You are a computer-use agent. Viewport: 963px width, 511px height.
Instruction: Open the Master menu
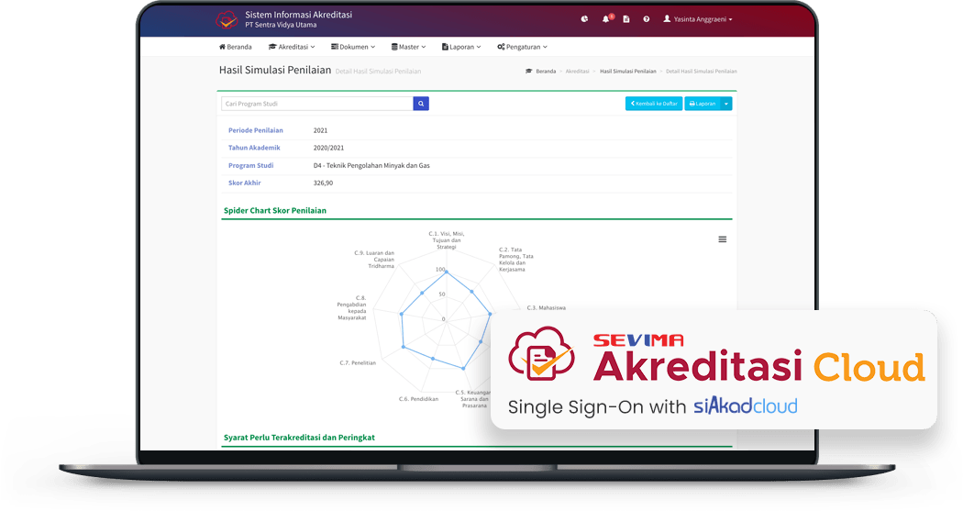pos(408,47)
